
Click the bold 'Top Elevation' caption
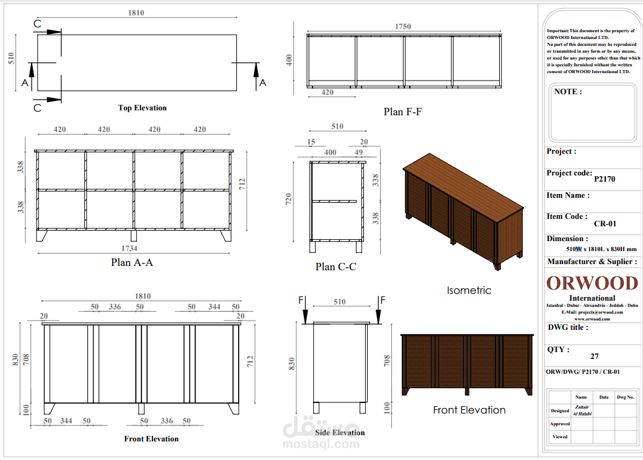(x=142, y=108)
